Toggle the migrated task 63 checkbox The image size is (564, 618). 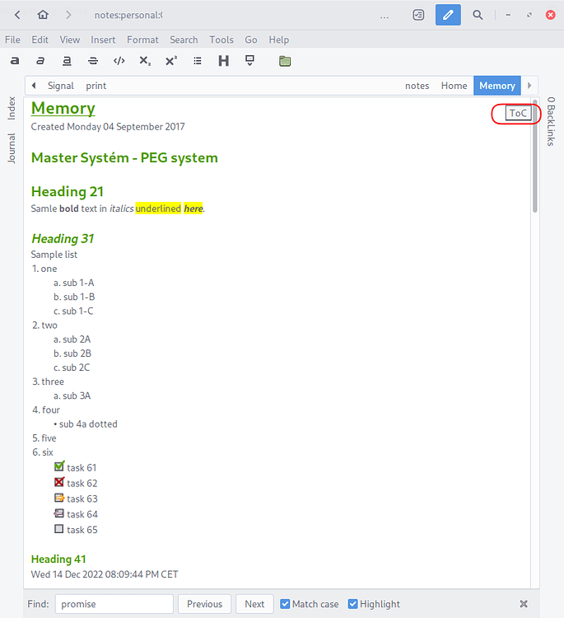59,498
